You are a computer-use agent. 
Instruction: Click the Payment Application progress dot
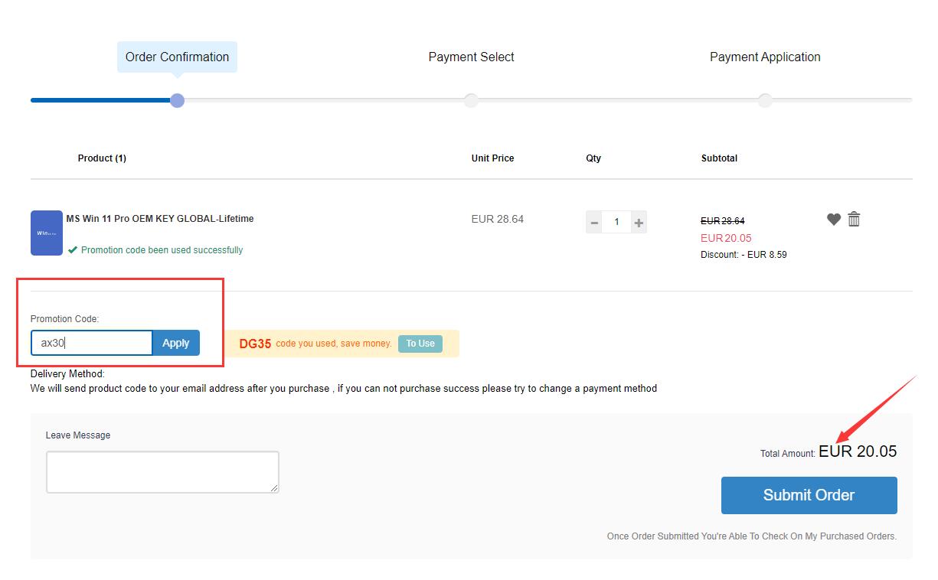click(x=765, y=100)
